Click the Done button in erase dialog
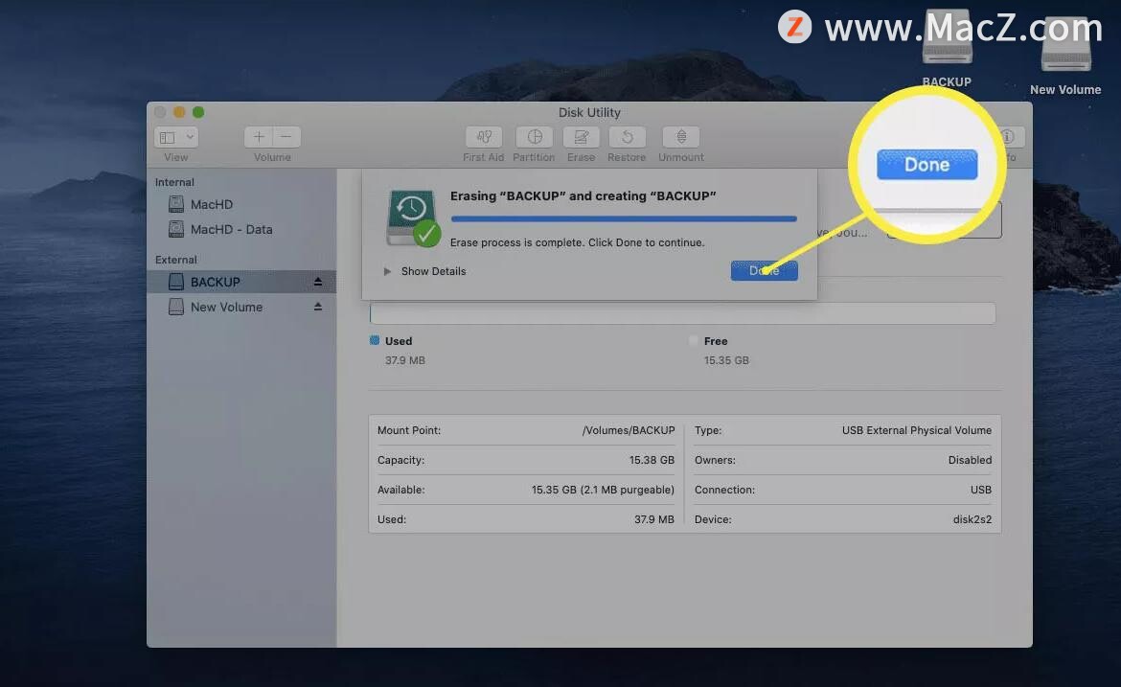The image size is (1121, 687). click(x=764, y=270)
